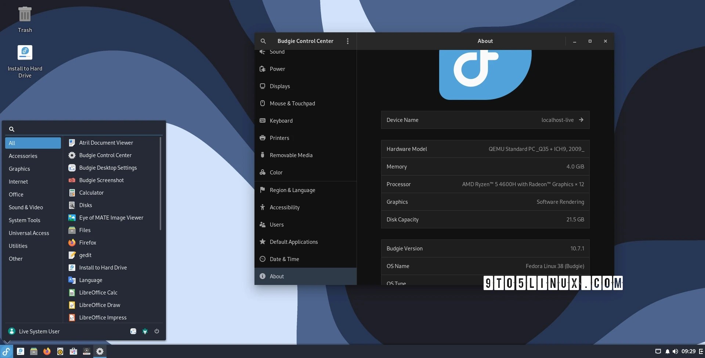Screen dimensions: 705x358
Task: Click the network icon in the system tray
Action: pos(657,351)
